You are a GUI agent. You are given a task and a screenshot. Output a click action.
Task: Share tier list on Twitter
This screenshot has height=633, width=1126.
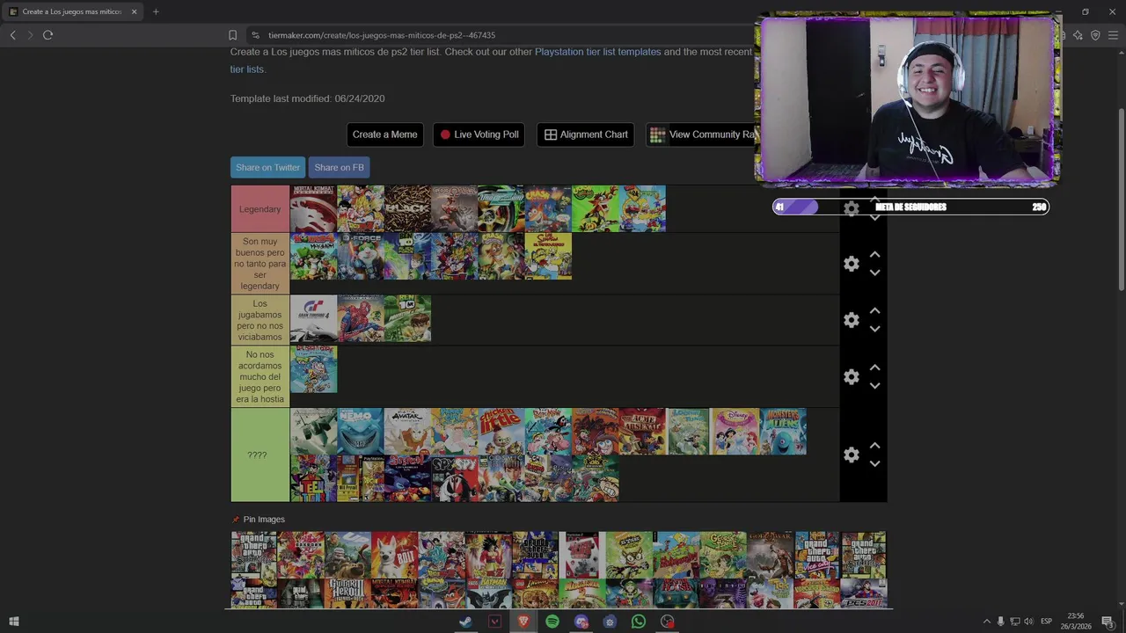pyautogui.click(x=267, y=167)
